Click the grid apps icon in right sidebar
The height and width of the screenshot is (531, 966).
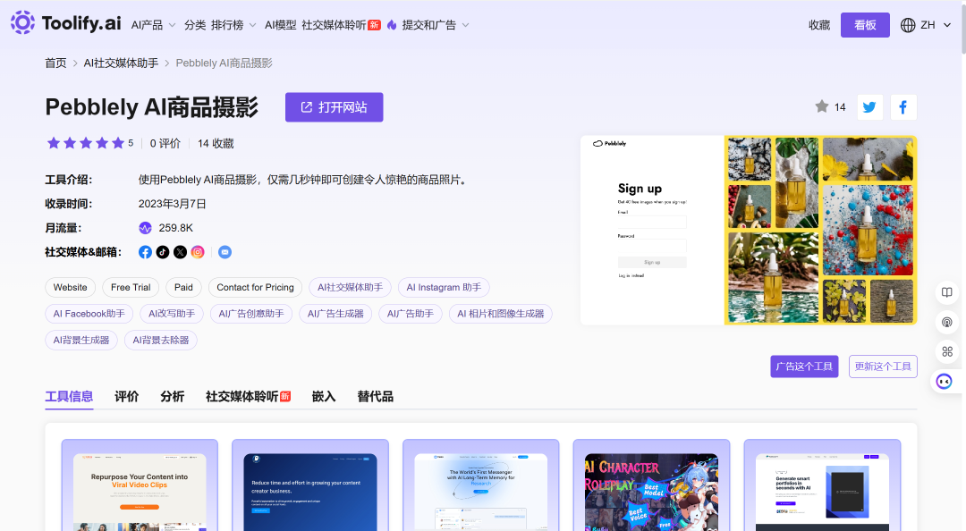tap(947, 351)
